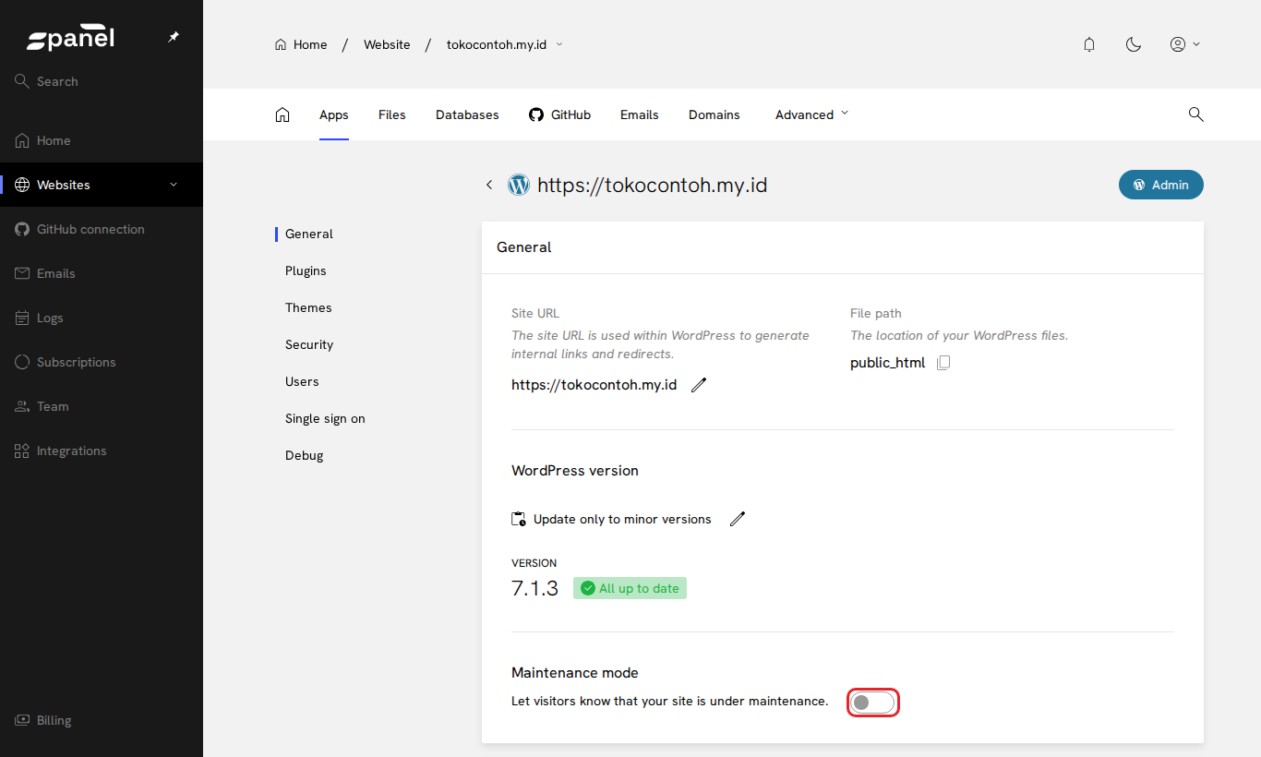Open the GitHub tab
Viewport: 1261px width, 757px height.
click(559, 114)
